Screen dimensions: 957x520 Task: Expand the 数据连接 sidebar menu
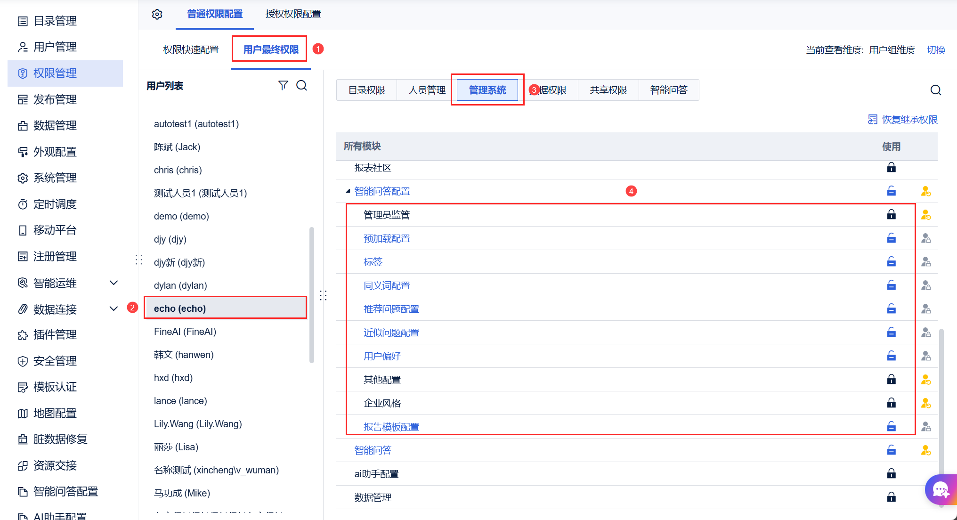click(114, 309)
